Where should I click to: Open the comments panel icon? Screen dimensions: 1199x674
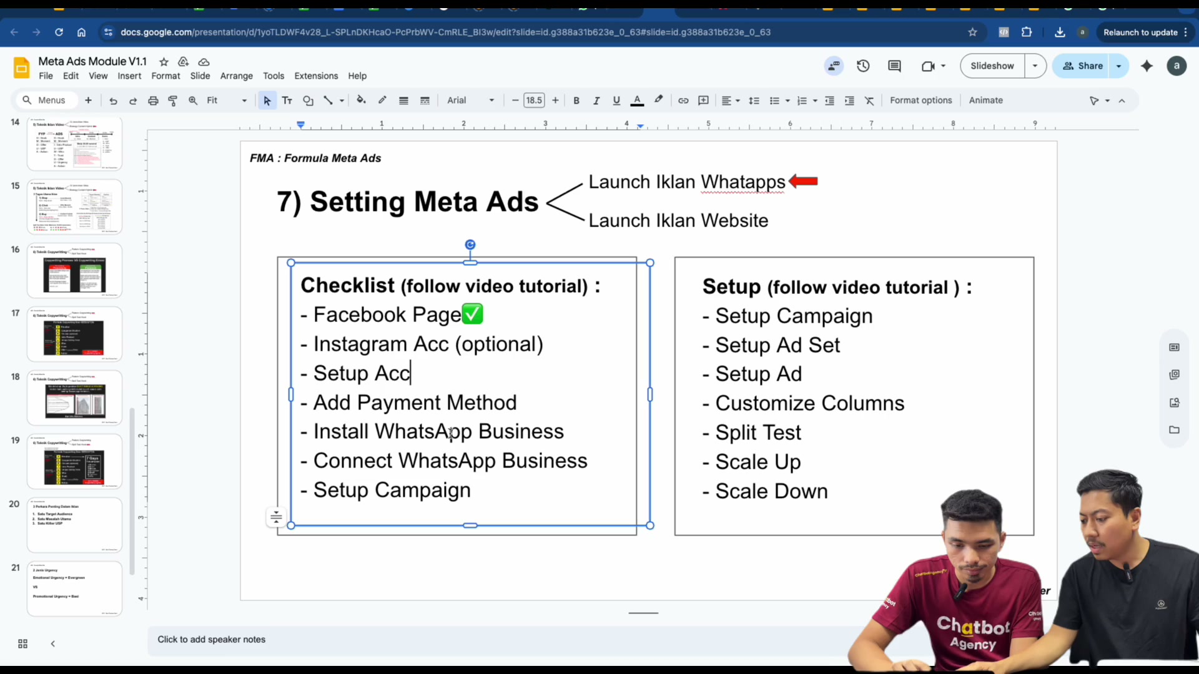[x=894, y=66]
